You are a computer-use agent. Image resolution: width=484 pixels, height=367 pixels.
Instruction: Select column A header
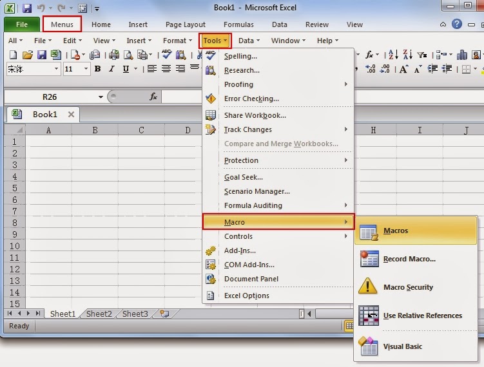click(48, 130)
